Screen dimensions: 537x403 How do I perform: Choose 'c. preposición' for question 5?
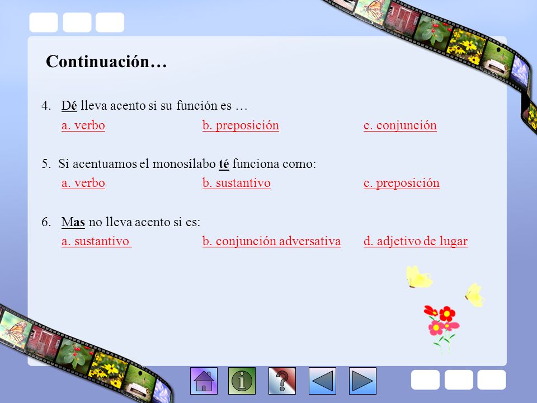402,183
